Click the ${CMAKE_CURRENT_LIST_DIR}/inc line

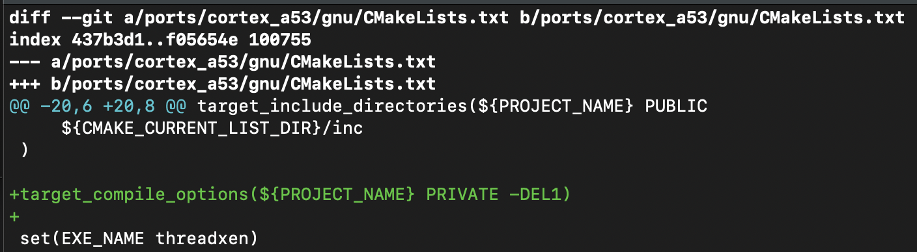(x=212, y=129)
